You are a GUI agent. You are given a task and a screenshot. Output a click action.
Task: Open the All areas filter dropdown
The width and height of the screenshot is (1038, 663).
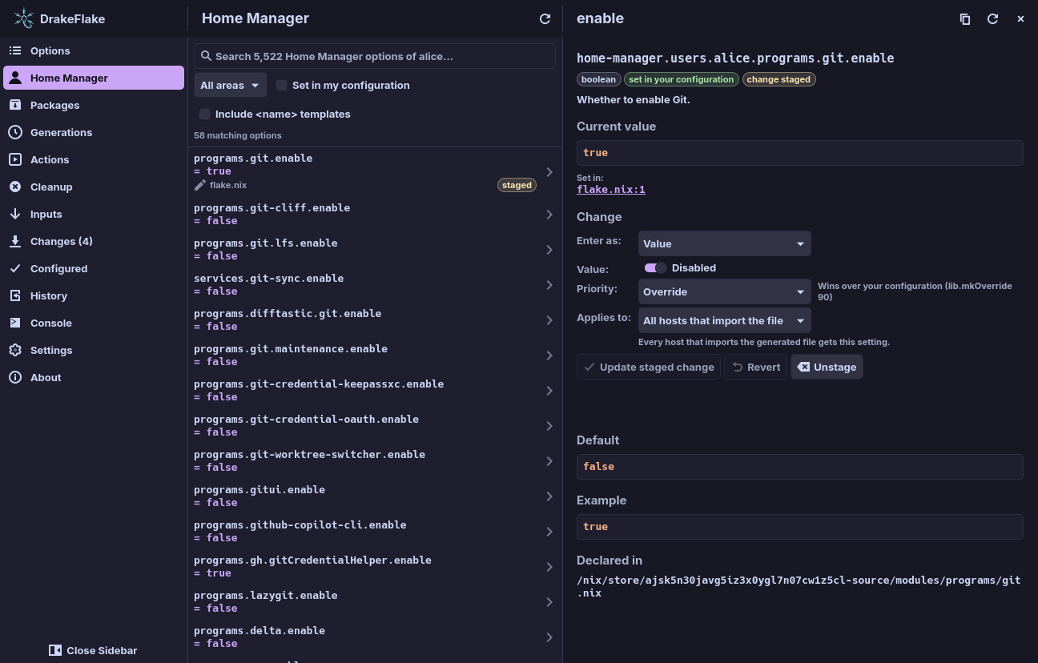231,85
